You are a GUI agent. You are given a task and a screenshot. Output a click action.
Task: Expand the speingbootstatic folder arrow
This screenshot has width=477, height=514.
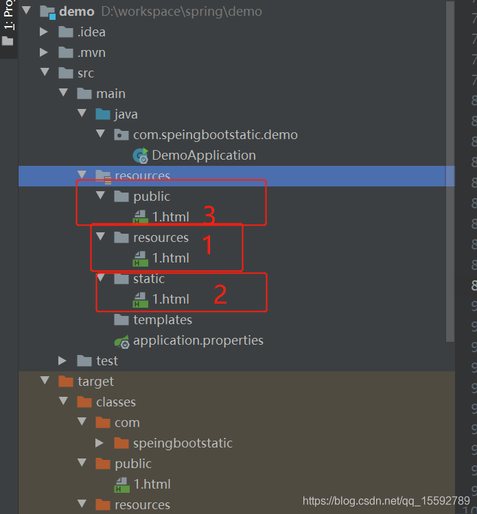100,443
